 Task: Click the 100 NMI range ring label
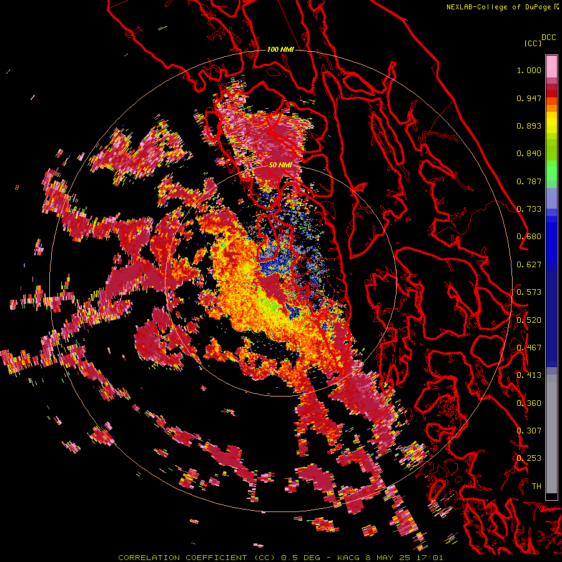click(x=280, y=49)
